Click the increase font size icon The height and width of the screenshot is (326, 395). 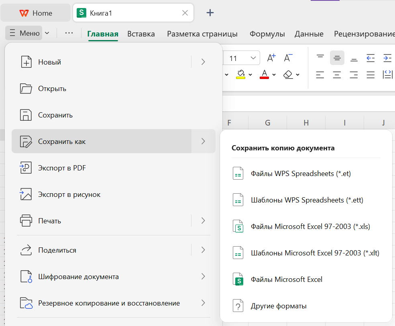coord(271,58)
